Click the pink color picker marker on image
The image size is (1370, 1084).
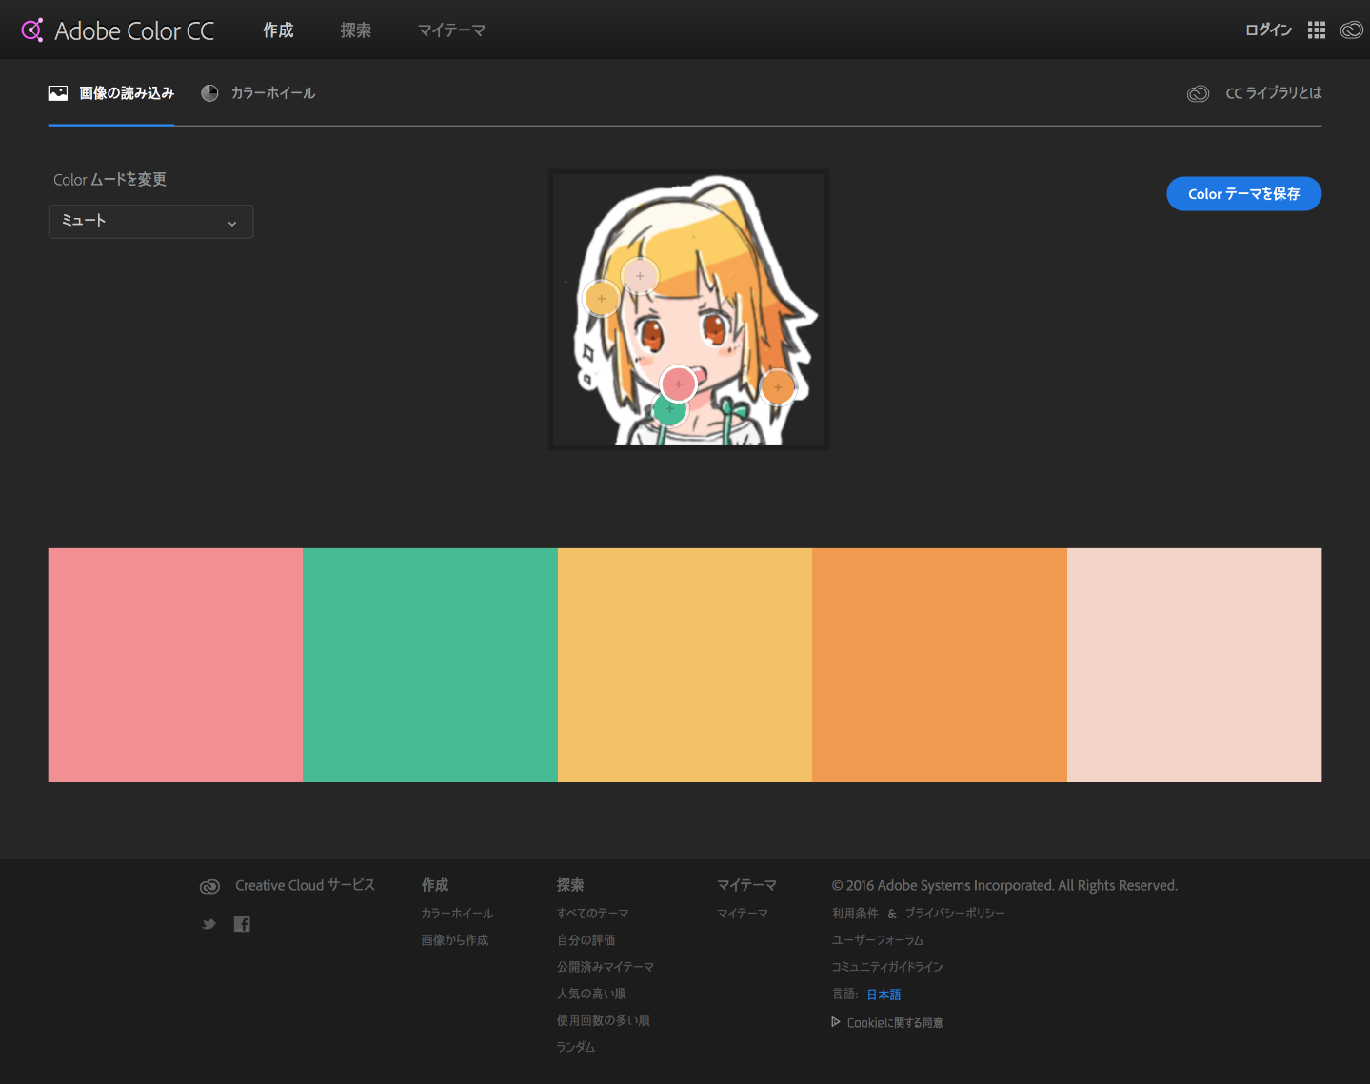(678, 384)
